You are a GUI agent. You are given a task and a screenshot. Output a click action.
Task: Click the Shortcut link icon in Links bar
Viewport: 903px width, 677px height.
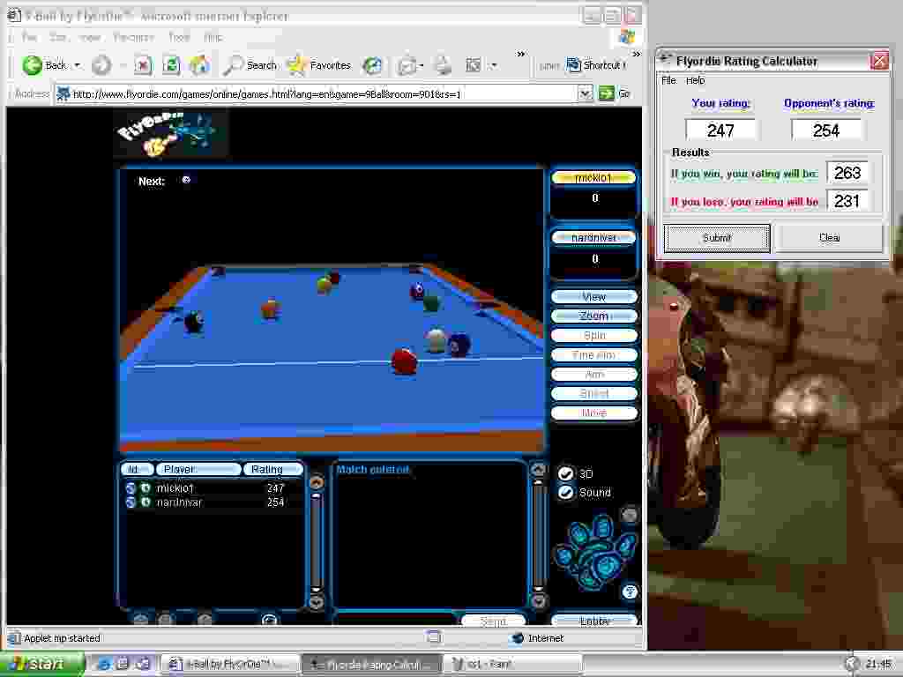pos(573,65)
